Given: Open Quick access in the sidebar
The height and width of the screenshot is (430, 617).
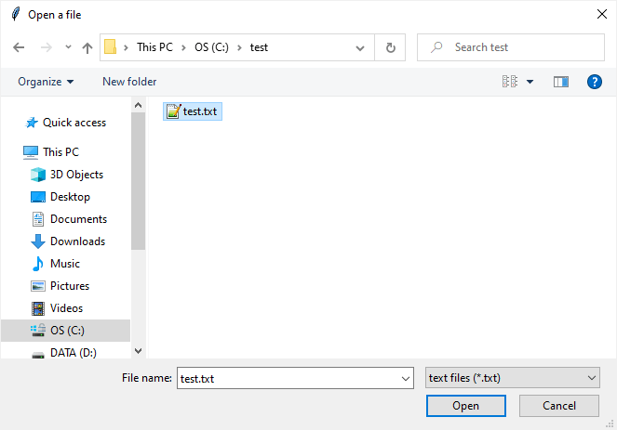Looking at the screenshot, I should 74,123.
